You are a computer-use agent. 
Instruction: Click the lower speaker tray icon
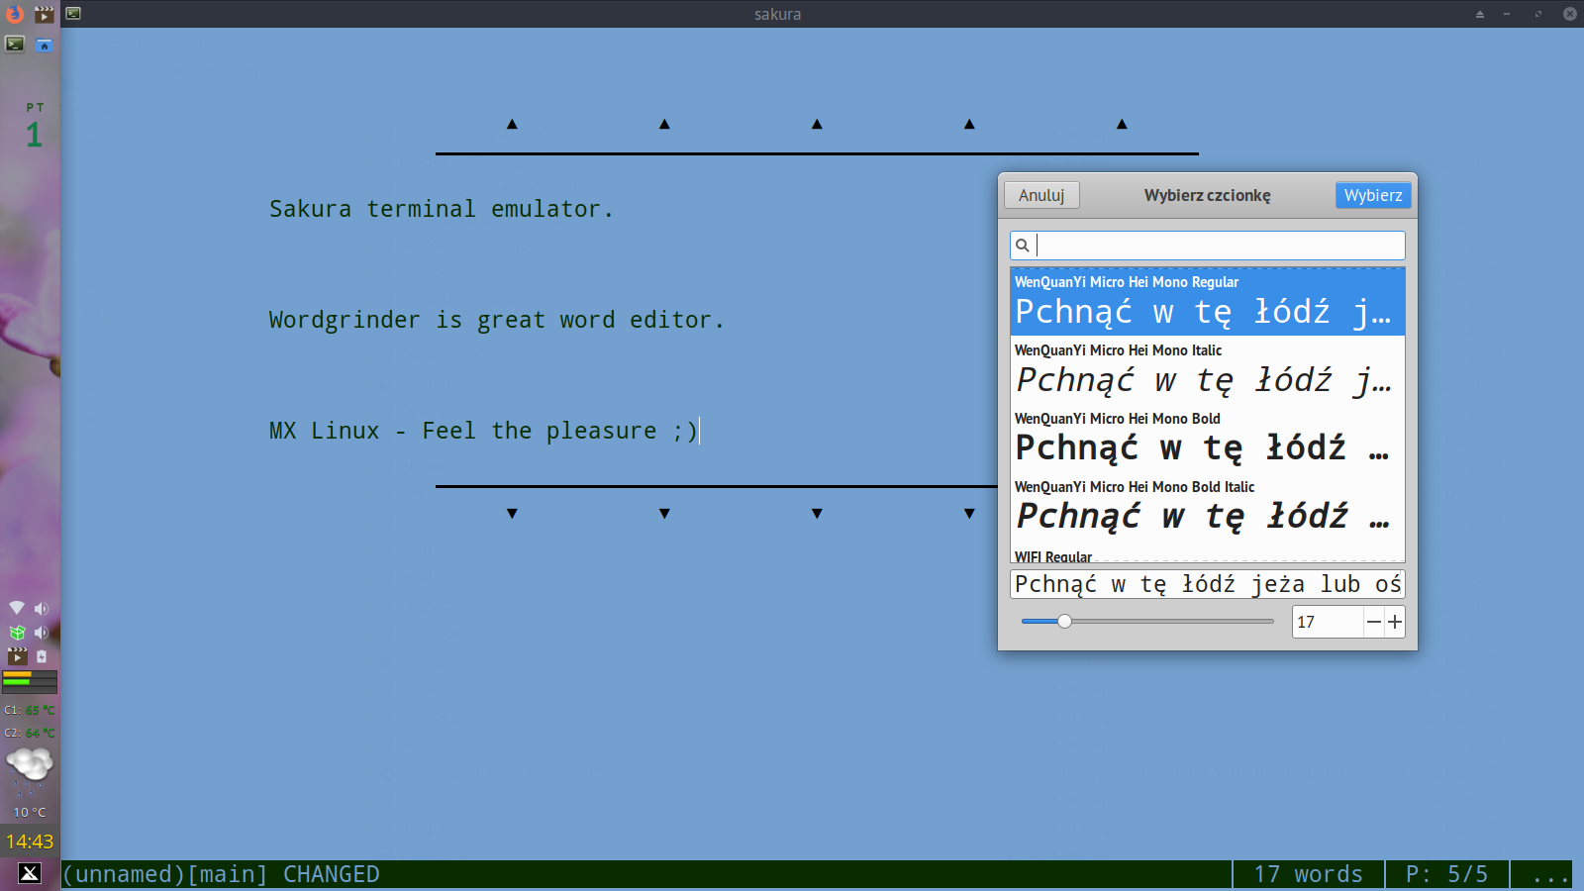point(42,632)
